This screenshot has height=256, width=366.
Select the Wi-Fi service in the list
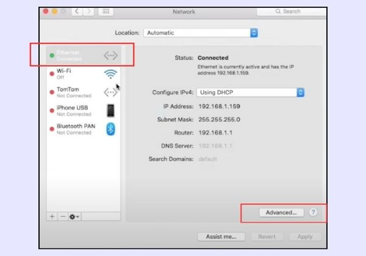[84, 74]
